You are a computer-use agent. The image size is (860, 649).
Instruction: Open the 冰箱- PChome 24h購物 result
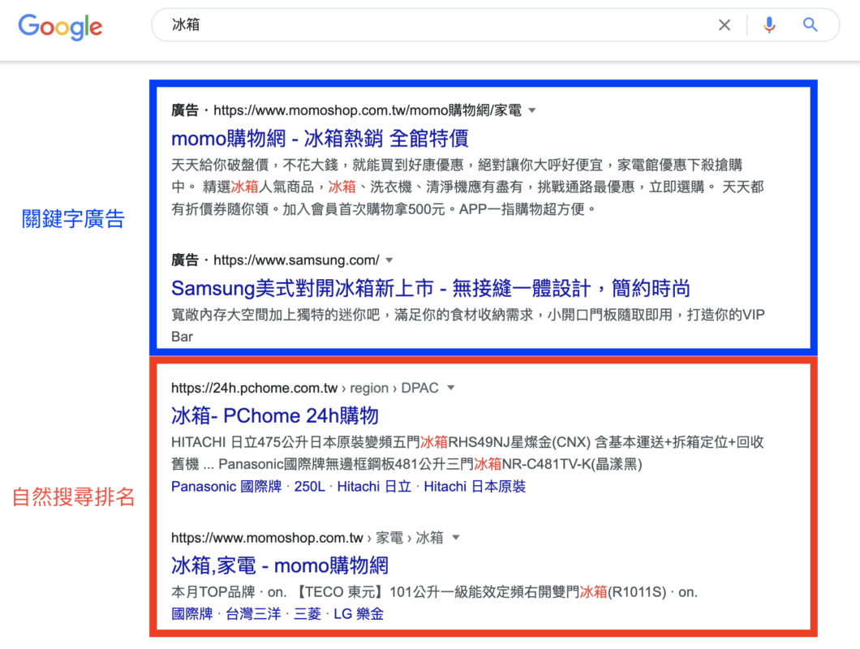pyautogui.click(x=275, y=416)
